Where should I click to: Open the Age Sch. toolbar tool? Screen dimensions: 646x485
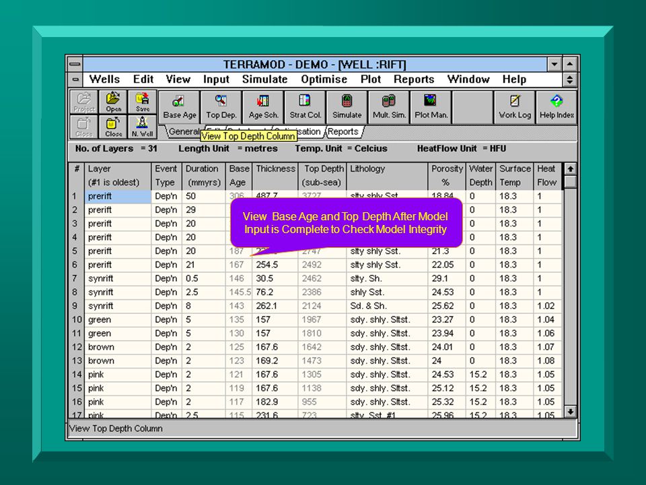click(263, 107)
